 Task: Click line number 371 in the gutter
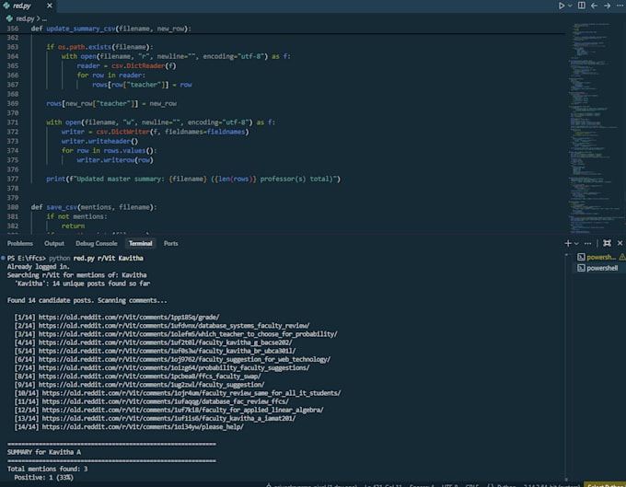pyautogui.click(x=13, y=122)
